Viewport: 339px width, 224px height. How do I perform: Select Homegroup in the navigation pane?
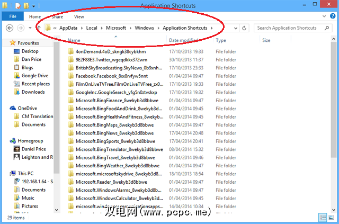tap(30, 141)
